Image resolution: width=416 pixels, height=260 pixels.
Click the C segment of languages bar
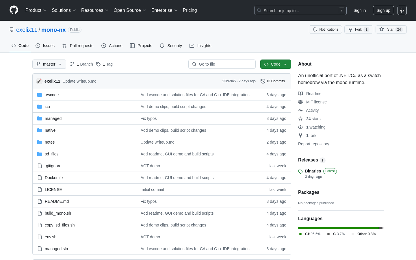pos(381,228)
